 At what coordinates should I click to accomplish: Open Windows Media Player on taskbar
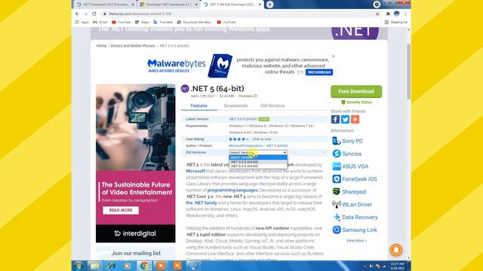(128, 266)
